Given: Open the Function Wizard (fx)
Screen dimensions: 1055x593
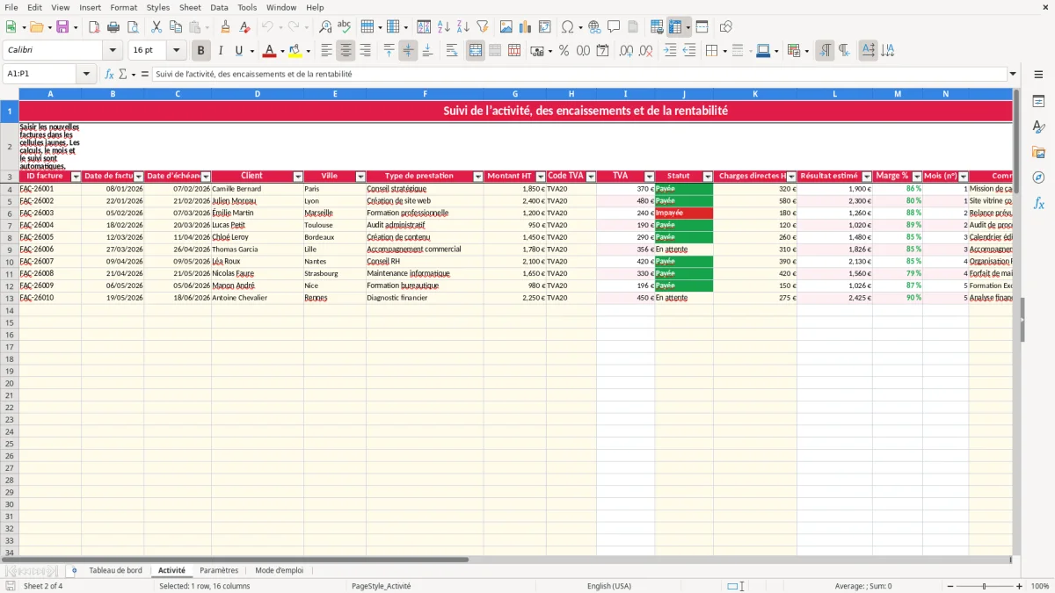Looking at the screenshot, I should (109, 75).
